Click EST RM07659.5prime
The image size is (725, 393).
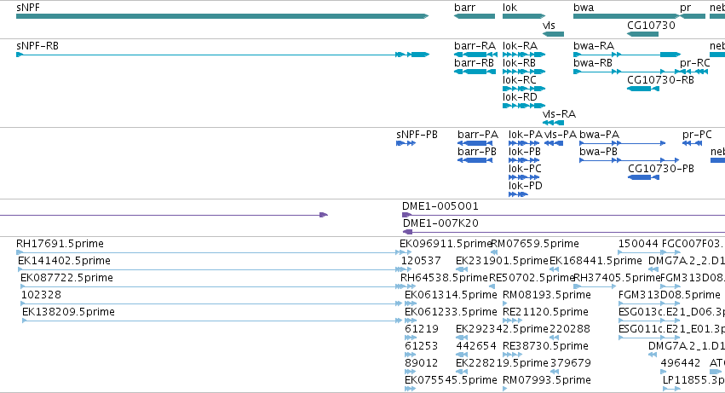(494, 252)
